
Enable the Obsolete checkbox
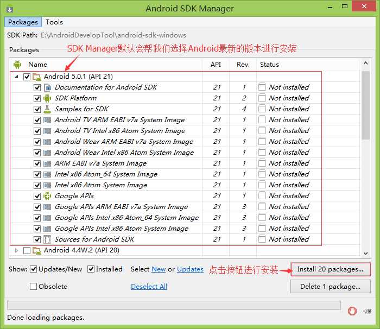(34, 286)
